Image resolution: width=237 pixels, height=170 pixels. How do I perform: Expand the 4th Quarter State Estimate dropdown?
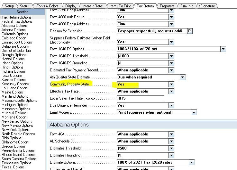[x=182, y=77]
